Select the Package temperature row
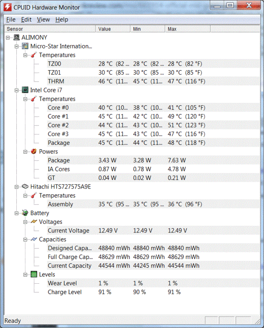Image resolution: width=264 pixels, height=328 pixels. tap(154, 143)
